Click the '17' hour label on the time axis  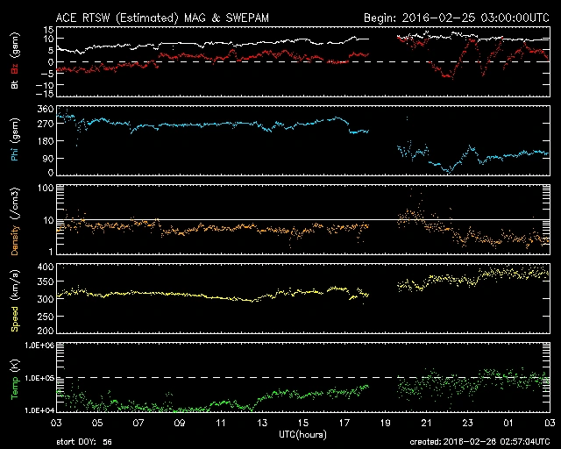pos(344,424)
